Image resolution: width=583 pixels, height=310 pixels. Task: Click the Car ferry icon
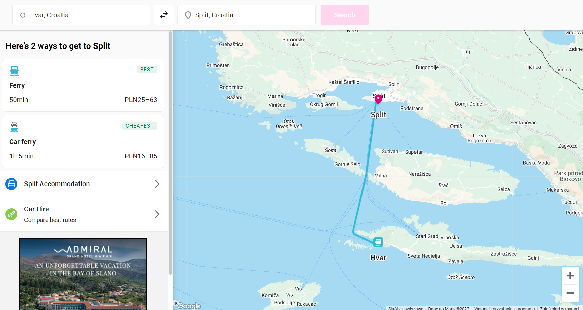14,127
